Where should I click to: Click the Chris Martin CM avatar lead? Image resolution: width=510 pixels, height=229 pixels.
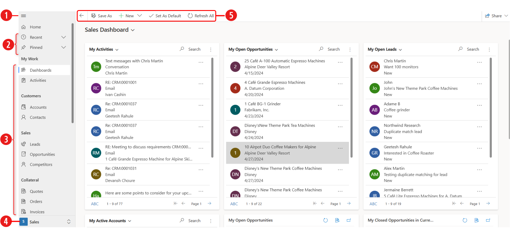[x=375, y=67]
